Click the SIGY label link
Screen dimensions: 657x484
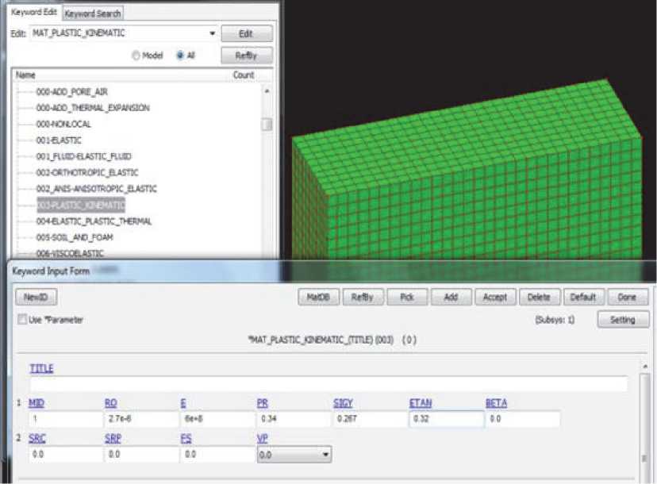click(x=343, y=403)
